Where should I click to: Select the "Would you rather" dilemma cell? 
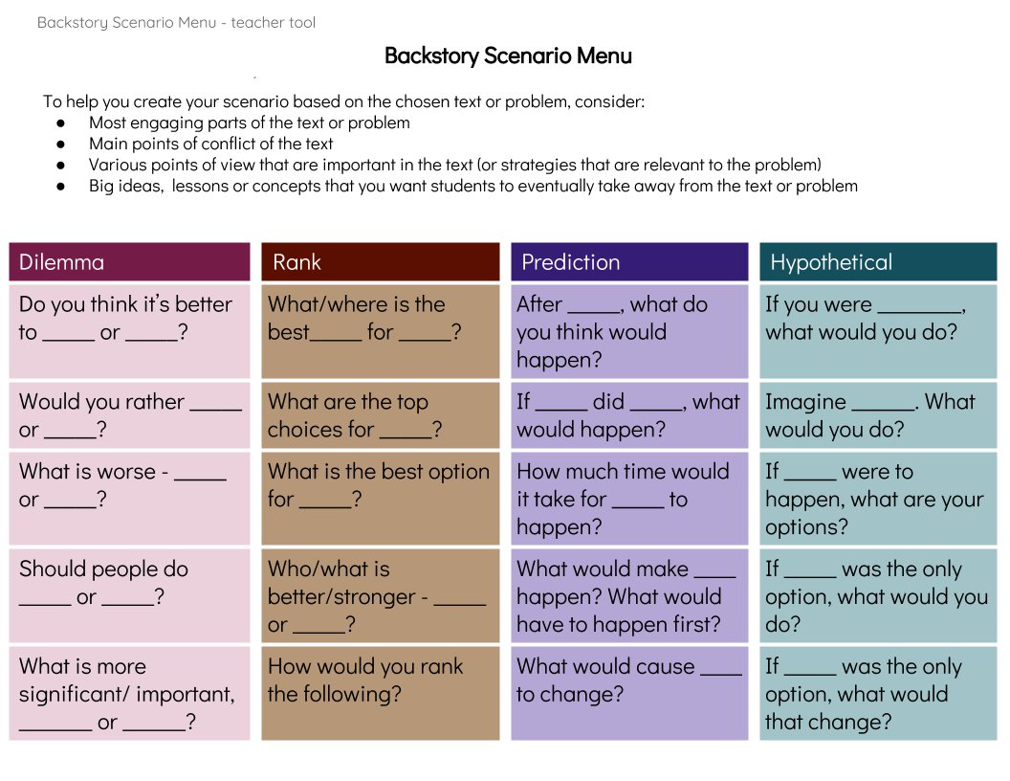(x=129, y=415)
